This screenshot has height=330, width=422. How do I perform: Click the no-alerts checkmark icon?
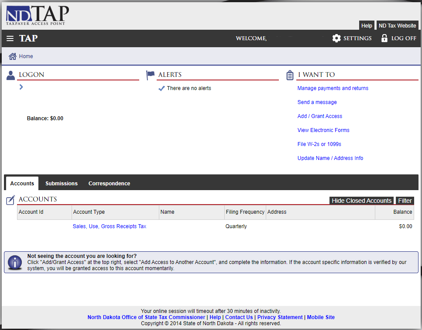[x=161, y=88]
